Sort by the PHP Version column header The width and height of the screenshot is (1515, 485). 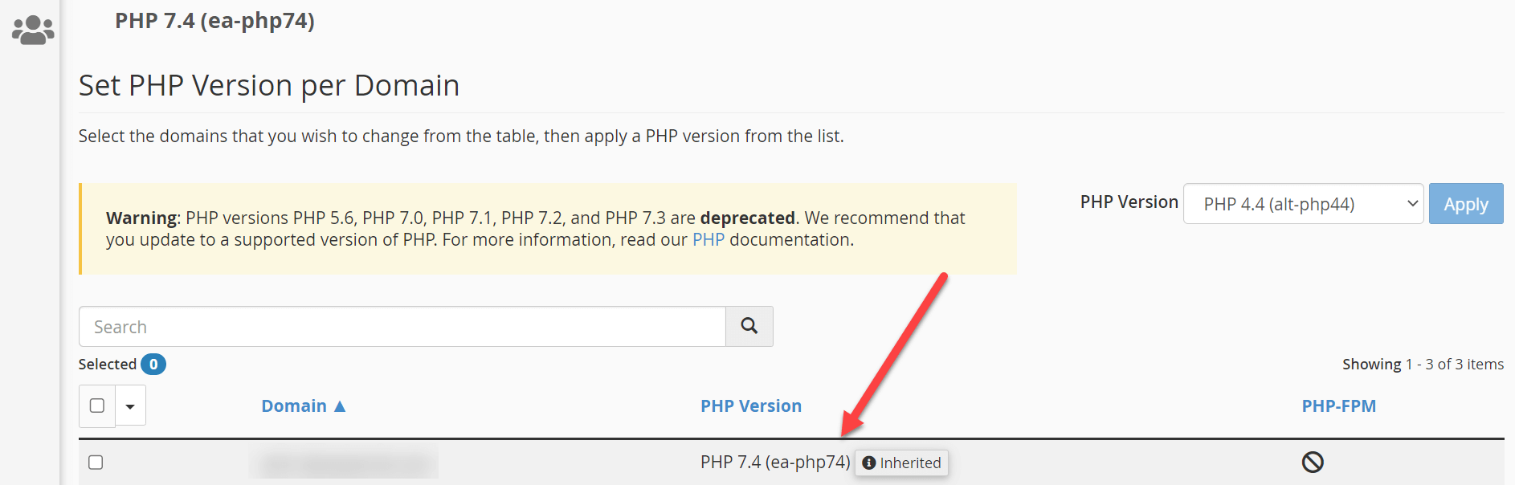coord(750,406)
